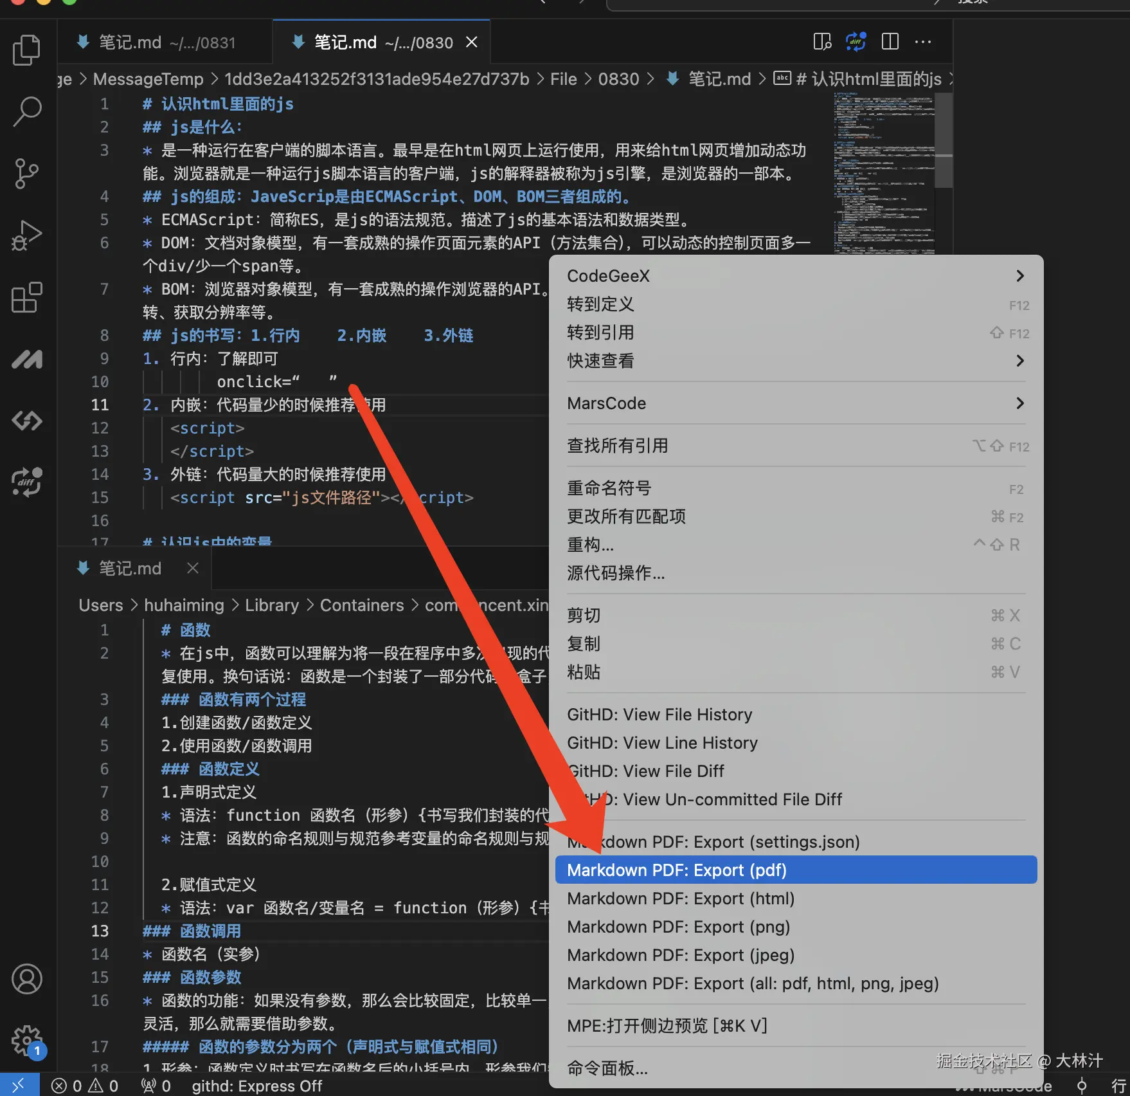Viewport: 1130px width, 1096px height.
Task: Open the 笔记.md breadcrumb in the upper editor
Action: point(708,79)
